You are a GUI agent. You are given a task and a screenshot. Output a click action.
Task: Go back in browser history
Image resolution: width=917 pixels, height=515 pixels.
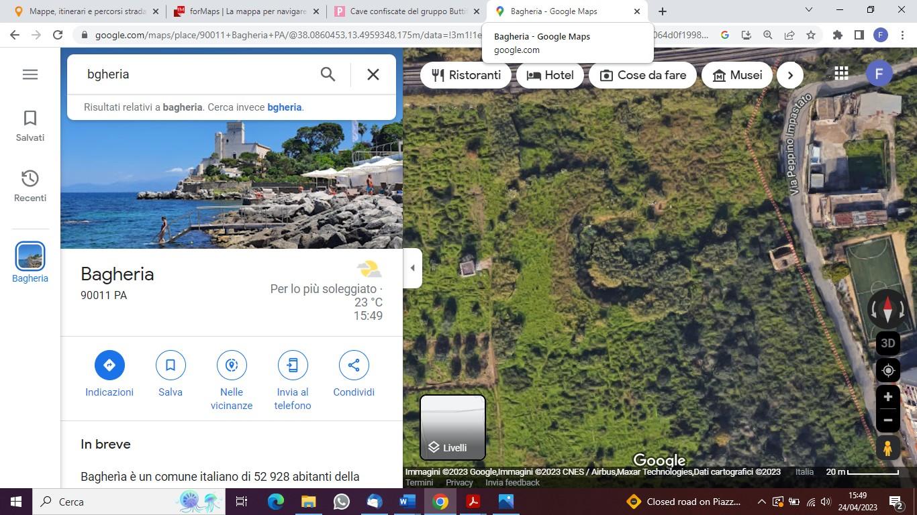point(15,35)
